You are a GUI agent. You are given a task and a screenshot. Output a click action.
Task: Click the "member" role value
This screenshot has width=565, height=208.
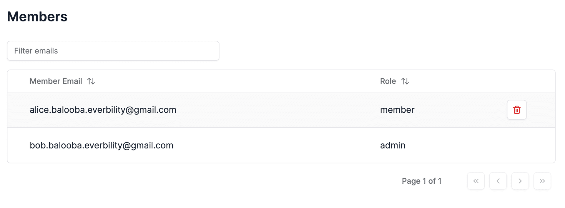tap(397, 110)
